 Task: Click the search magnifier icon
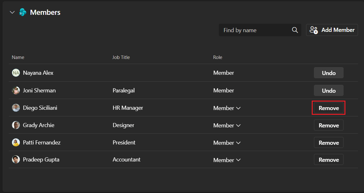(x=295, y=30)
